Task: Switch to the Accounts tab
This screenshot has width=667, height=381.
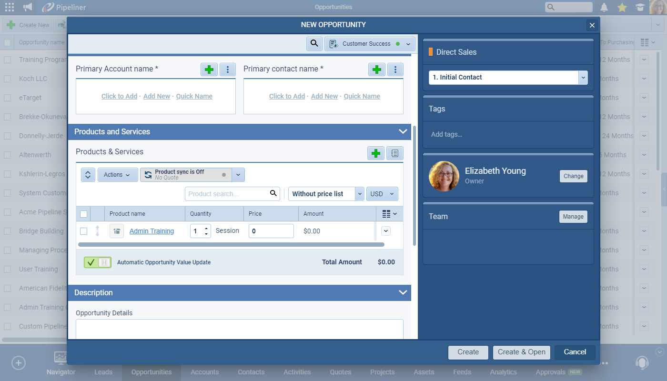Action: click(204, 372)
